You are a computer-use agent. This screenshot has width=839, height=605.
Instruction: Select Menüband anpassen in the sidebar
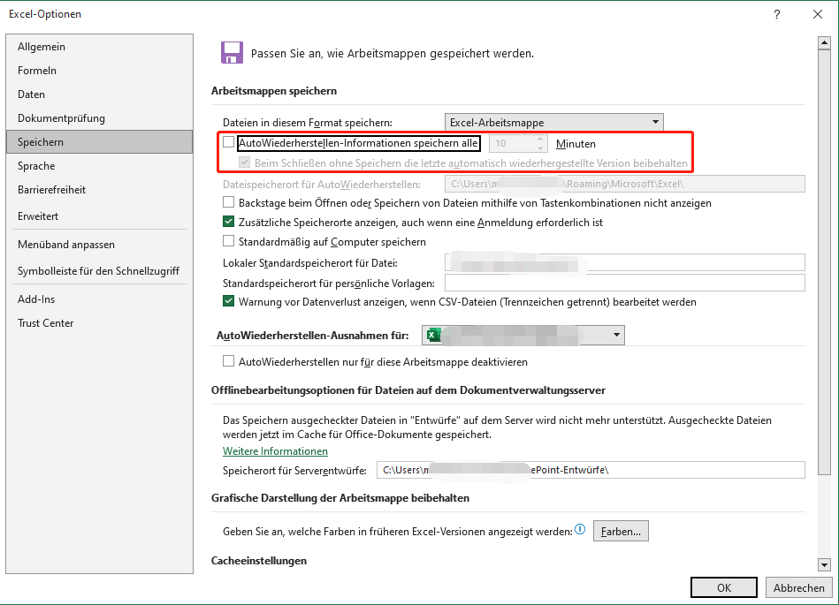[66, 245]
